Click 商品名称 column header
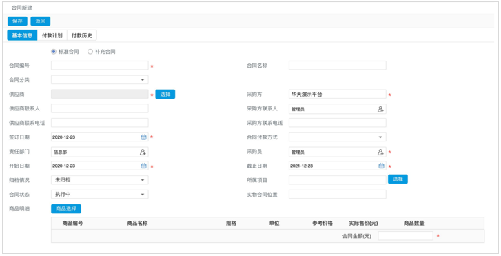 [x=137, y=223]
